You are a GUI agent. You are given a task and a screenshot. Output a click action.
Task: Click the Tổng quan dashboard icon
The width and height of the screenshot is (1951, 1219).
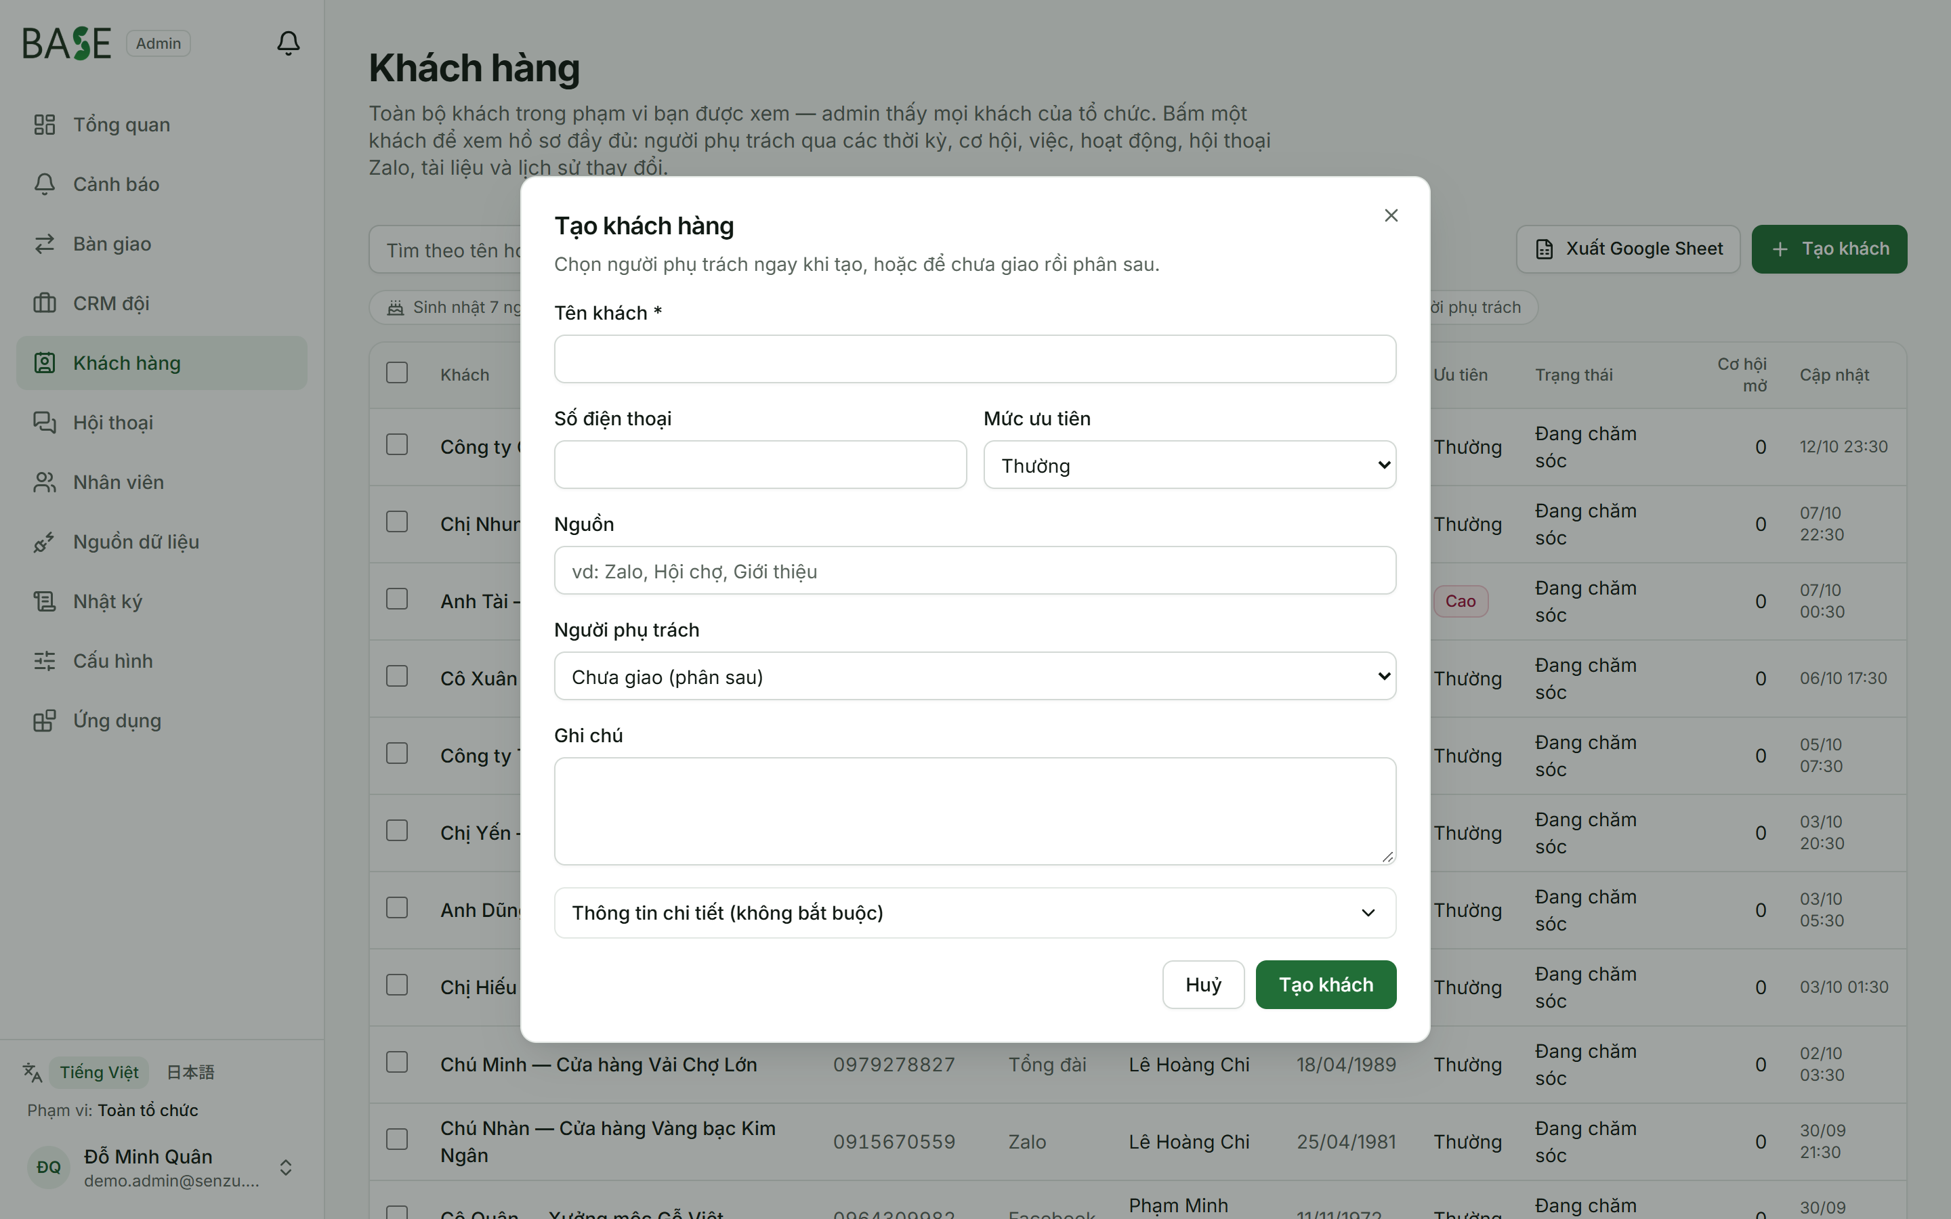[44, 124]
